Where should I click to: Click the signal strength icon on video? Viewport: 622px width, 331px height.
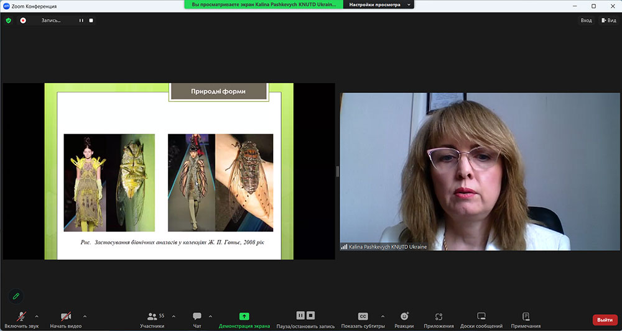pyautogui.click(x=344, y=247)
